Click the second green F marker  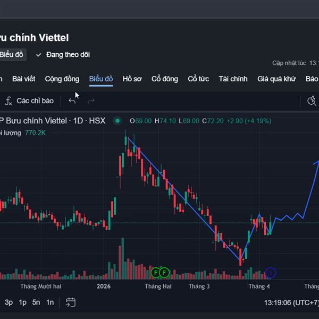pos(164,272)
